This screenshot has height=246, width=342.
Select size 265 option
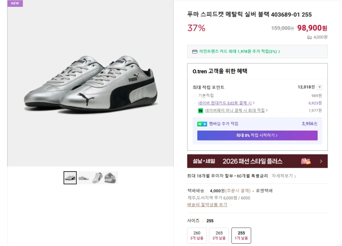219,235
